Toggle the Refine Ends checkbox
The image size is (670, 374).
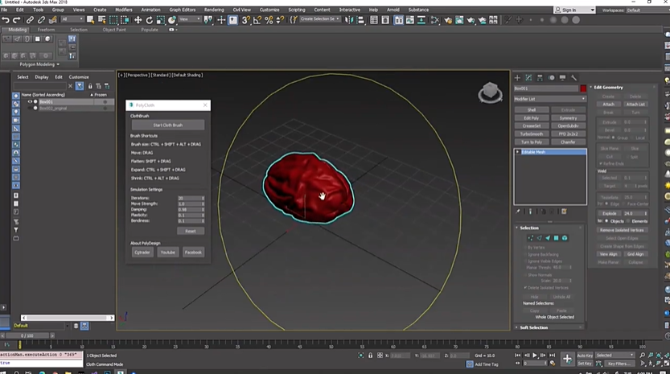(x=601, y=164)
